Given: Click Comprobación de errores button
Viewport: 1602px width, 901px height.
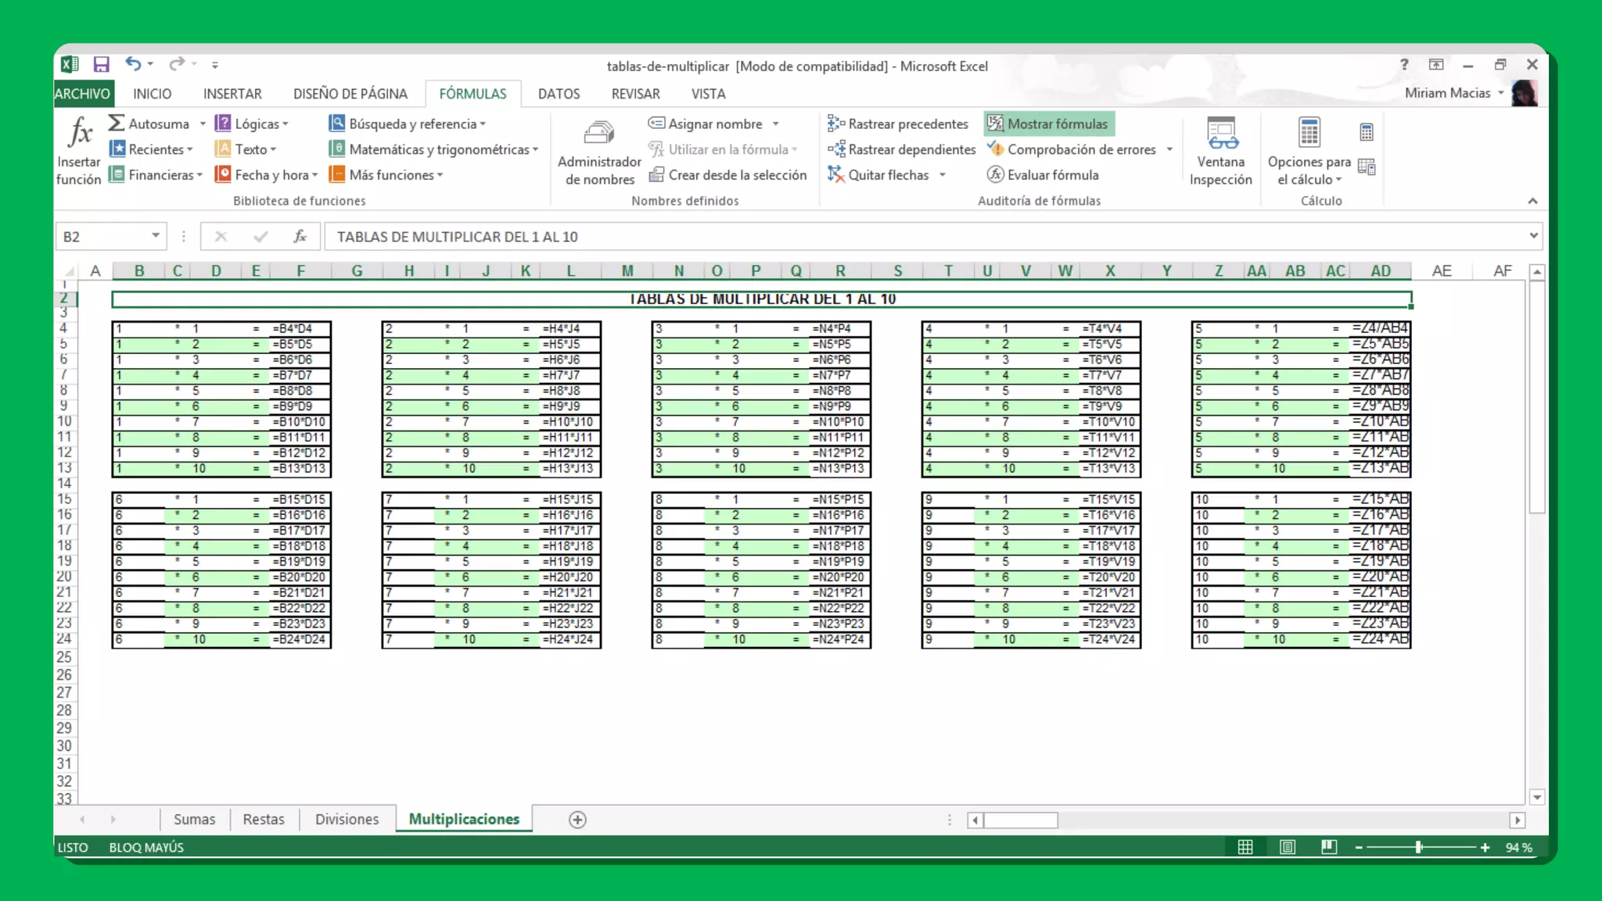Looking at the screenshot, I should point(1072,149).
